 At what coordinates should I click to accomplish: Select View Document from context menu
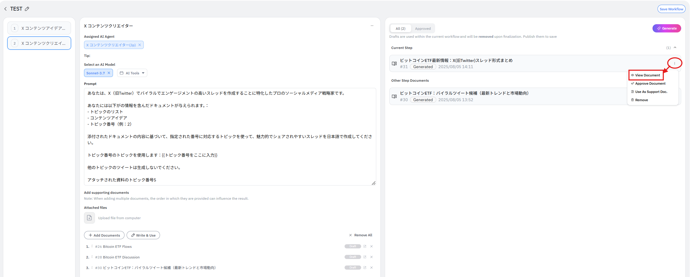pyautogui.click(x=647, y=75)
